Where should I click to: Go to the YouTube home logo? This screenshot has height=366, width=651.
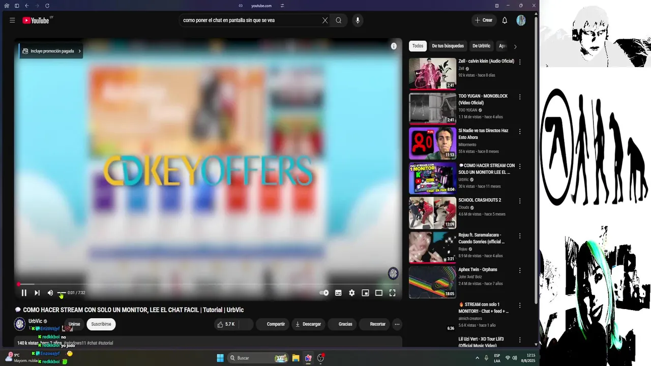pos(36,20)
